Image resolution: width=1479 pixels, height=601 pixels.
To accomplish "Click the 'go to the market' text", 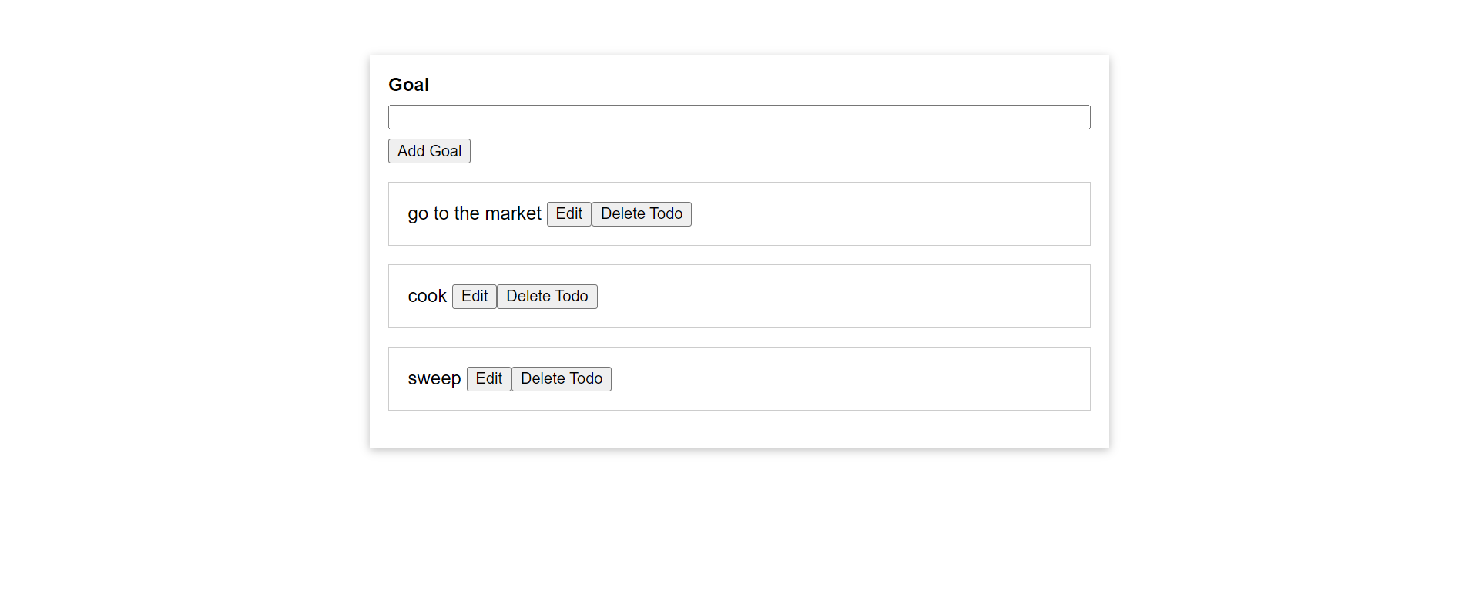I will [475, 214].
